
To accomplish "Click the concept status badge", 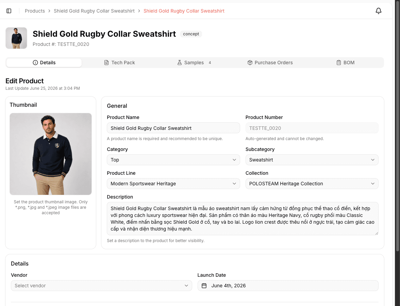I will (191, 34).
